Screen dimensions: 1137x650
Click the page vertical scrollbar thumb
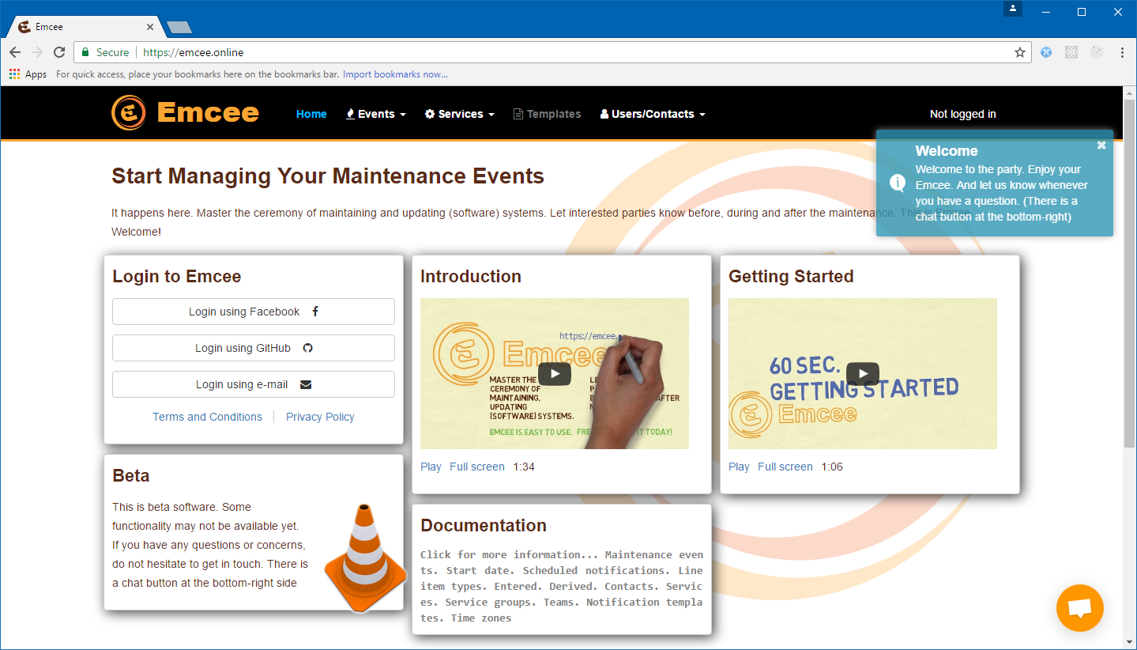coord(1130,273)
